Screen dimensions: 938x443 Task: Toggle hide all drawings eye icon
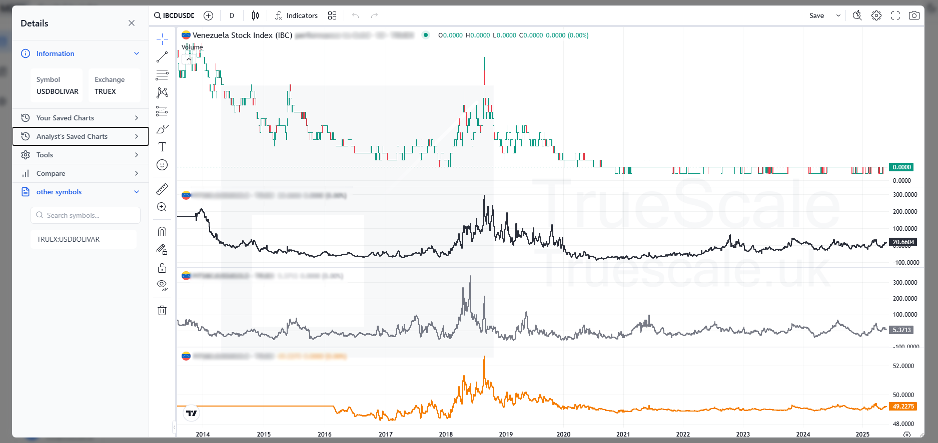tap(162, 285)
